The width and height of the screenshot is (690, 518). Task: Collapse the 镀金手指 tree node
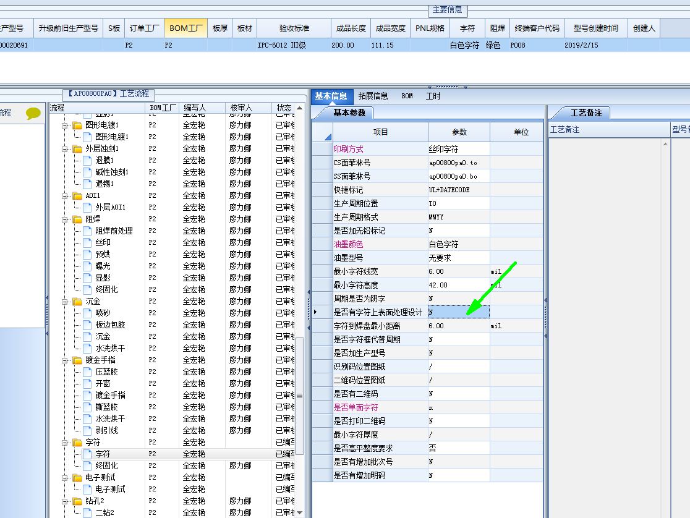[65, 360]
